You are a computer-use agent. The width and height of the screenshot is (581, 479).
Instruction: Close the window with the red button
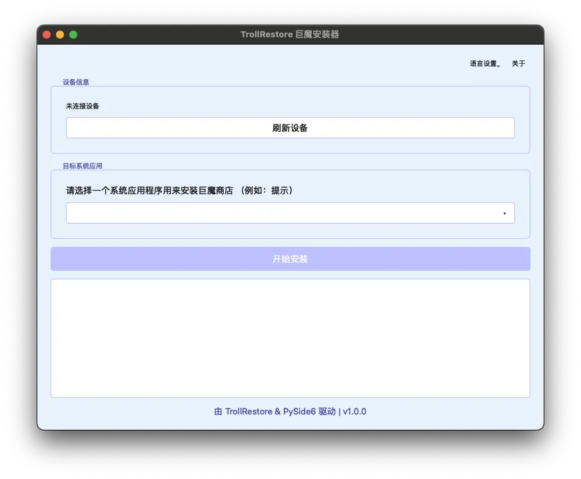click(x=47, y=35)
